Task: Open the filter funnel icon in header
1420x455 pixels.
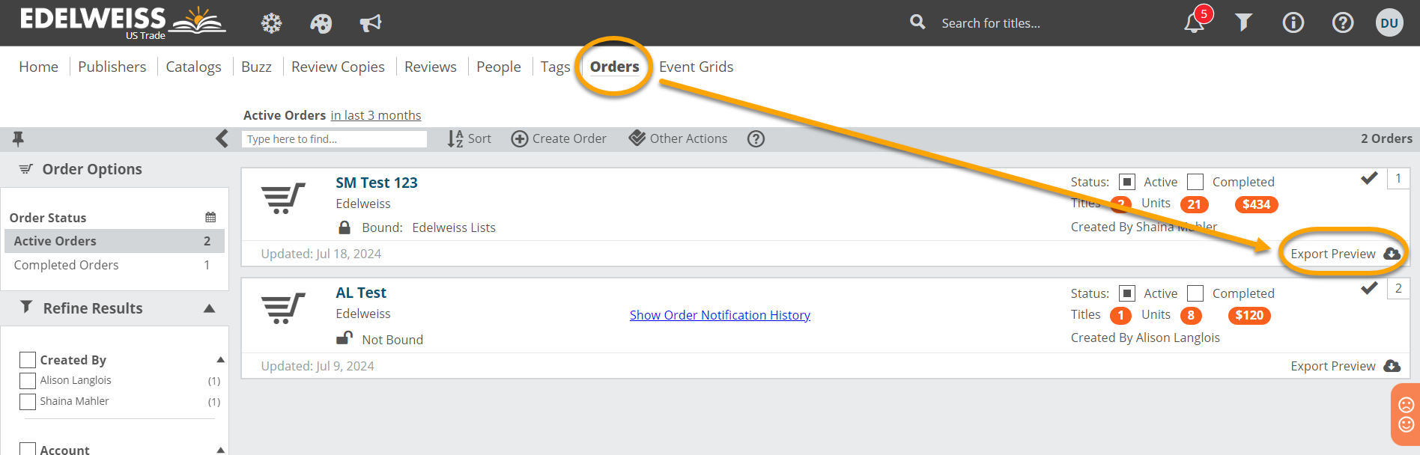Action: pos(1244,22)
